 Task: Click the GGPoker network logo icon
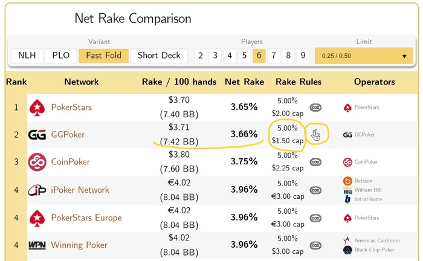click(x=37, y=135)
